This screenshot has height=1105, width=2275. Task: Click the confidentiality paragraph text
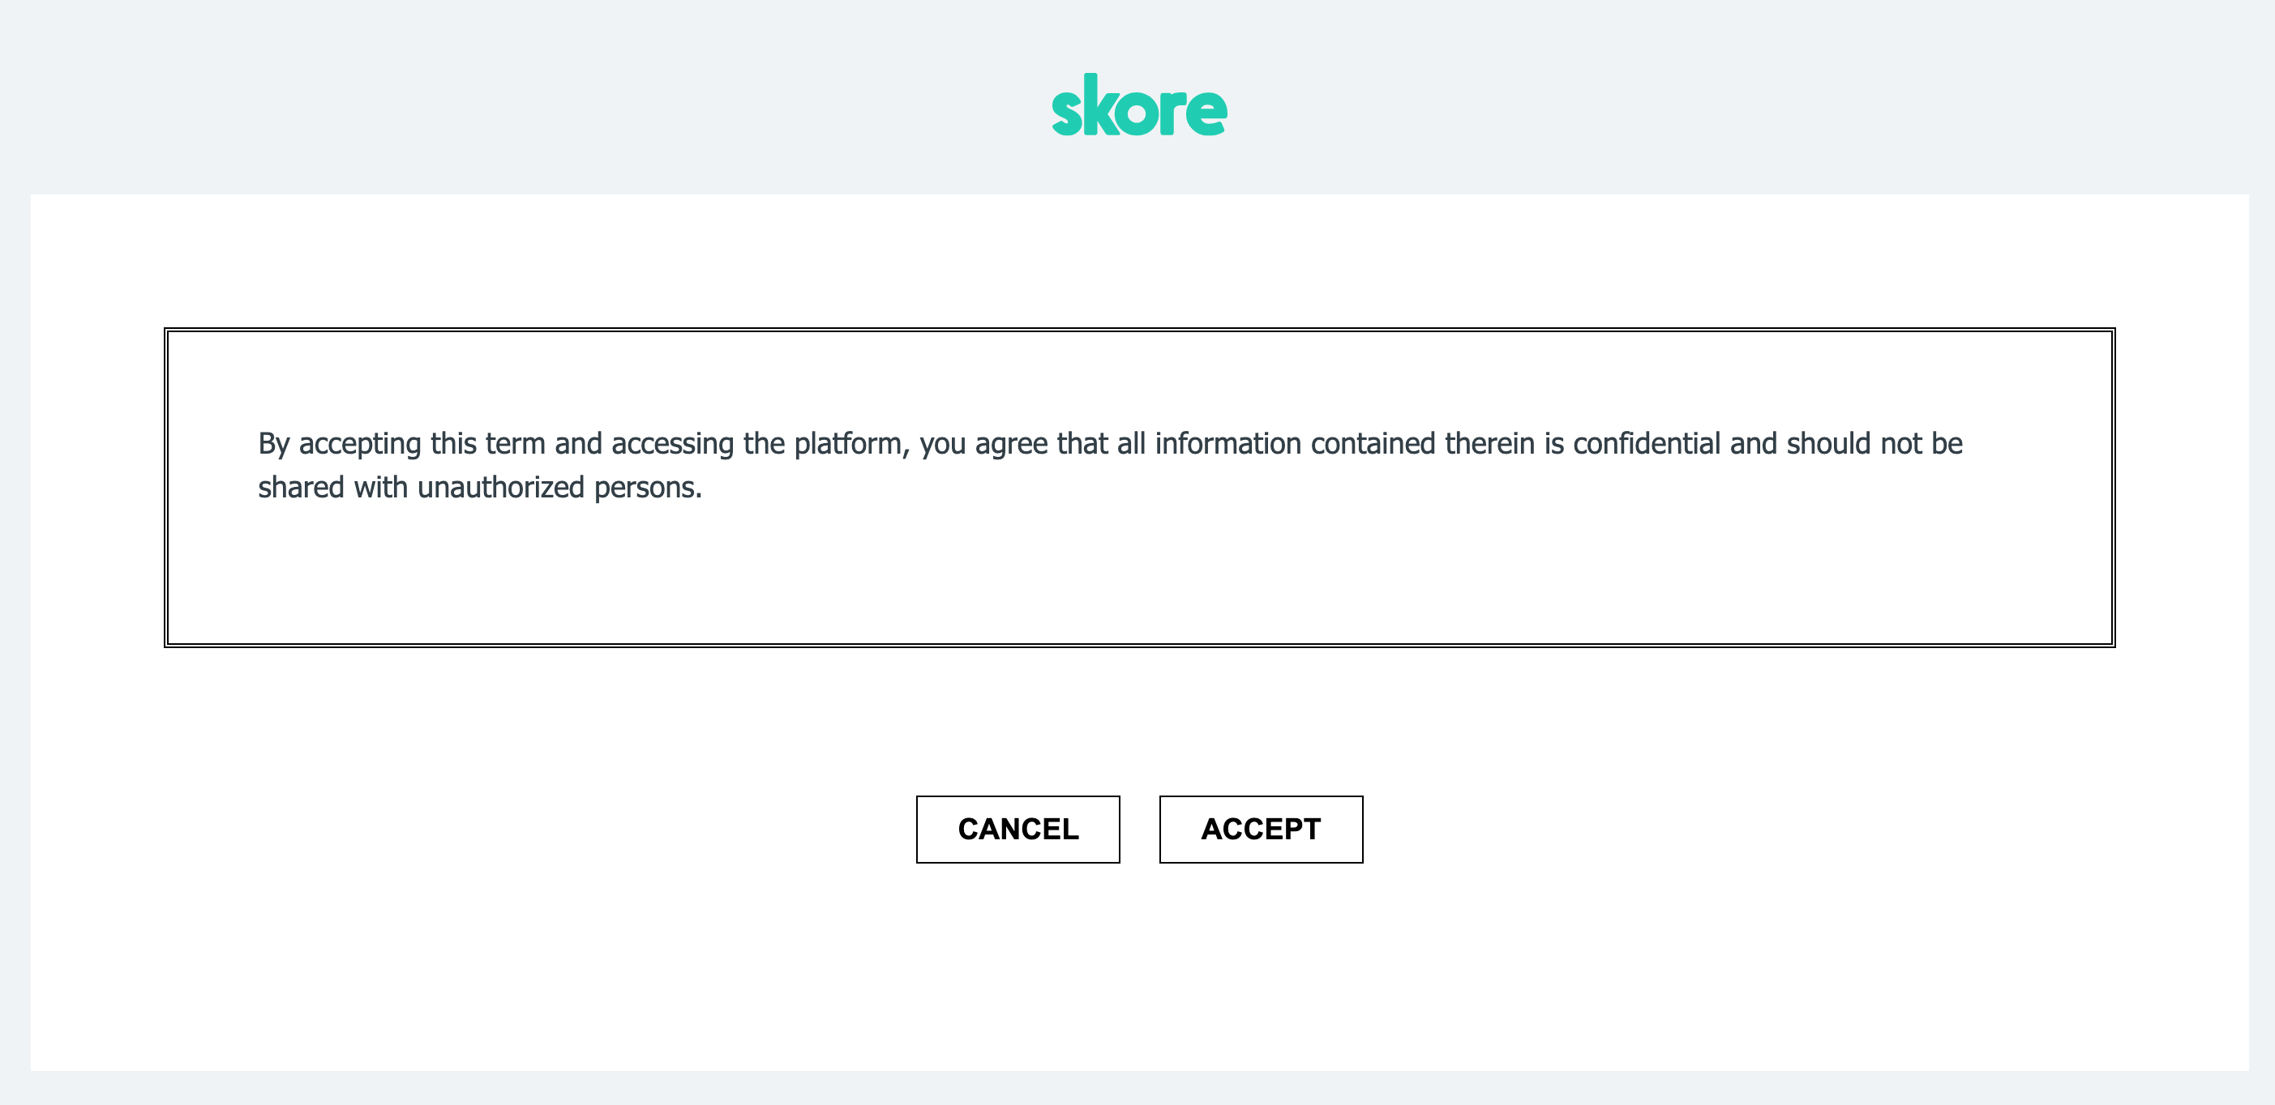coord(1110,465)
